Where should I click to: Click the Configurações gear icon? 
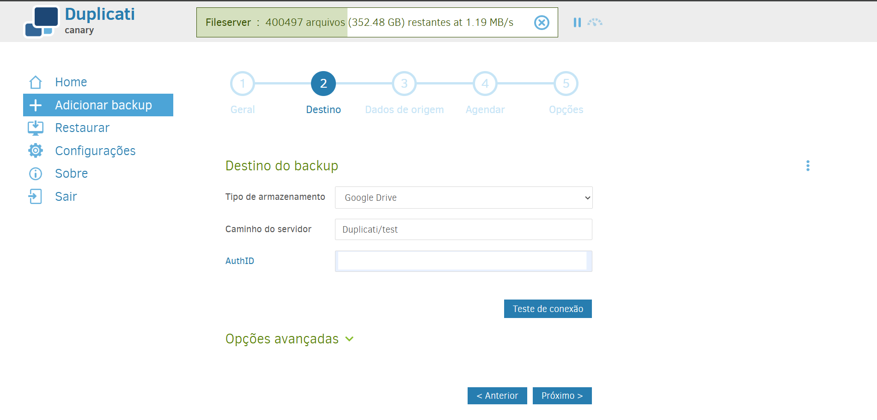click(36, 151)
